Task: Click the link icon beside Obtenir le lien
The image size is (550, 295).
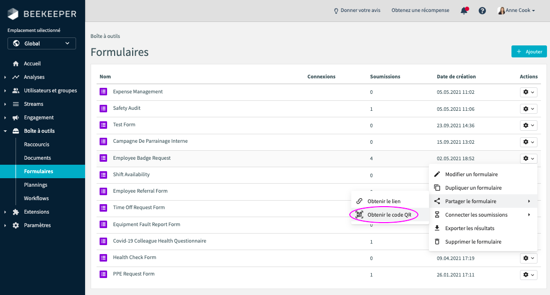Action: coord(359,201)
